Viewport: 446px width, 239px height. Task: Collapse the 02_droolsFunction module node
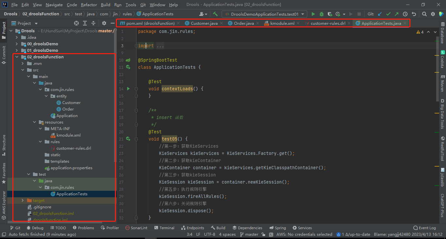(x=17, y=57)
